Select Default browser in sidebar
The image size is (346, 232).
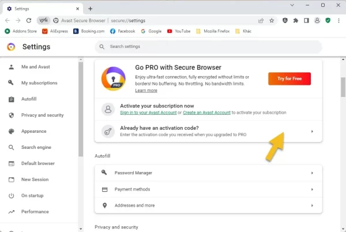pos(39,163)
